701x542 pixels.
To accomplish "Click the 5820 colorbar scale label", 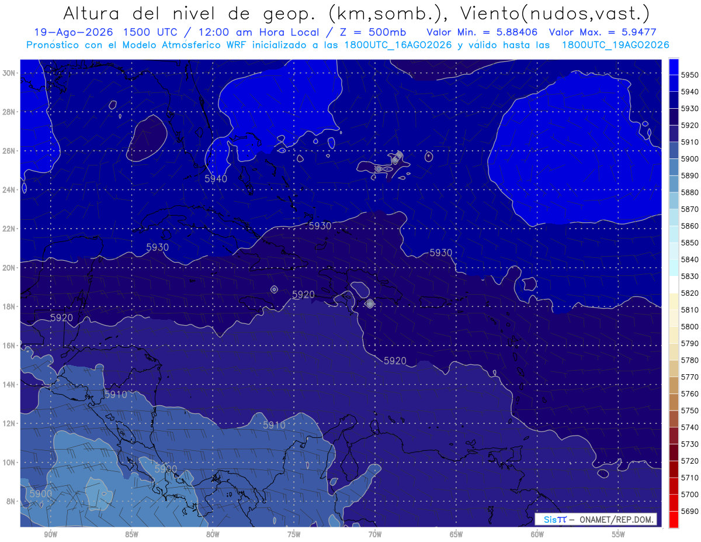I will coord(690,293).
